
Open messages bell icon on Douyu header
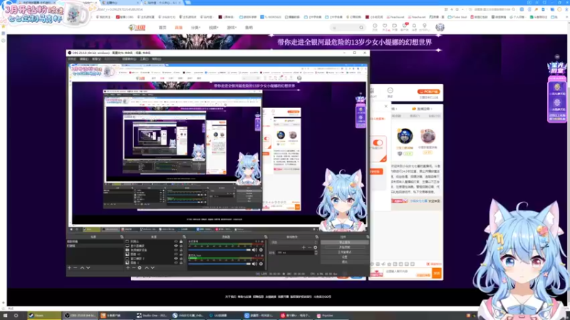(x=414, y=26)
